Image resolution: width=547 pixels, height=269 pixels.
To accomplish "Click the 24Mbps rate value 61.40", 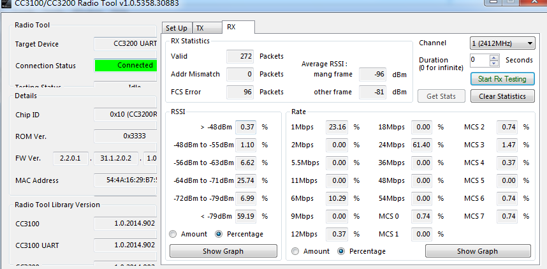I will 422,145.
